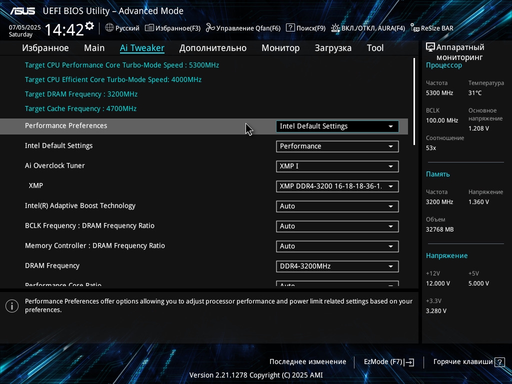Select Intel(R) Adaptive Boost Technology label

80,205
